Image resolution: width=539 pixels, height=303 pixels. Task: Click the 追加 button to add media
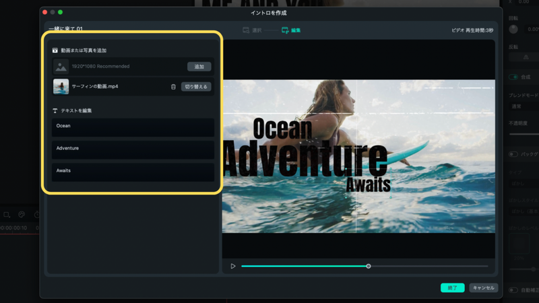tap(199, 66)
